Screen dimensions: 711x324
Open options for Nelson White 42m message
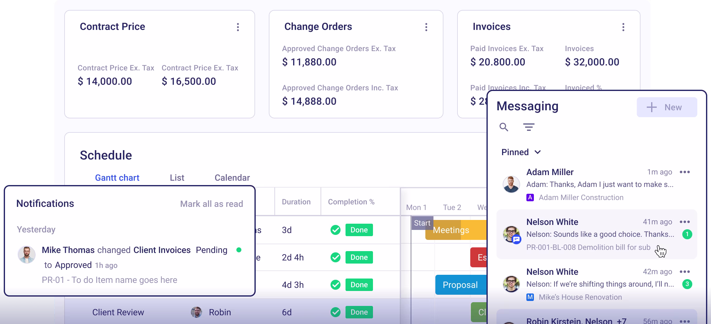(x=685, y=272)
